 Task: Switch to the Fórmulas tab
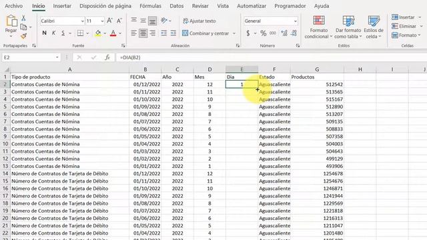coord(150,6)
